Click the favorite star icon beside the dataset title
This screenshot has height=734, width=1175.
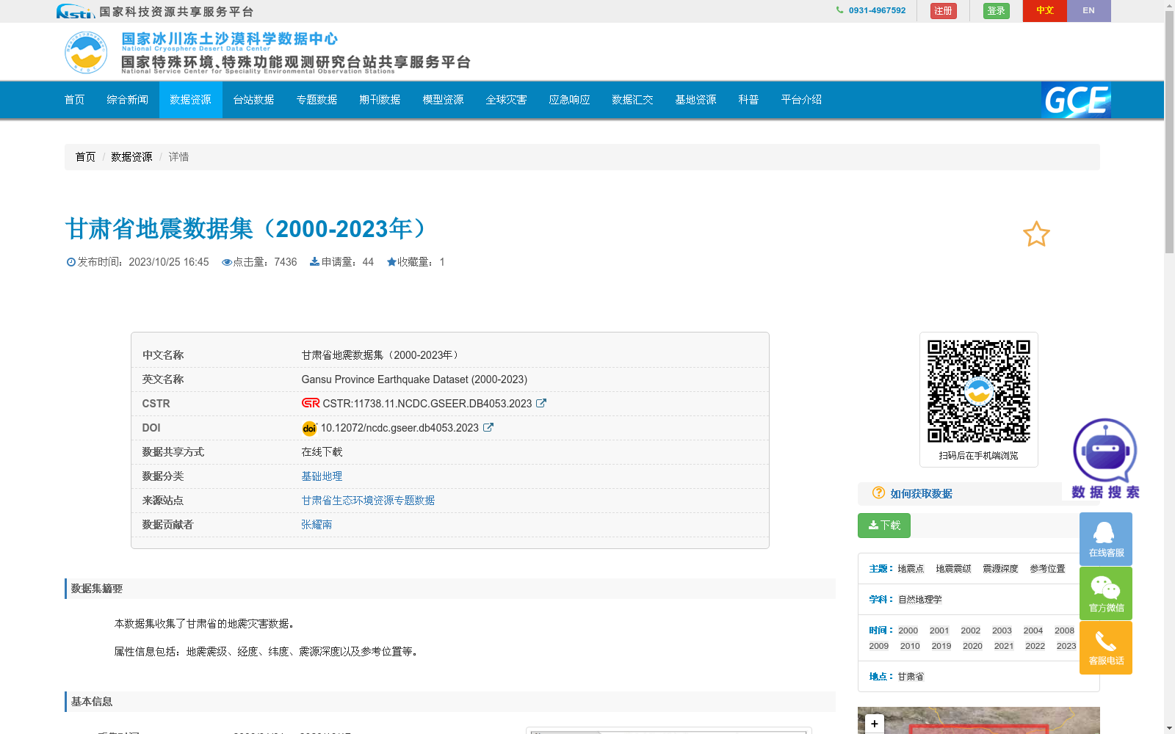point(1036,234)
